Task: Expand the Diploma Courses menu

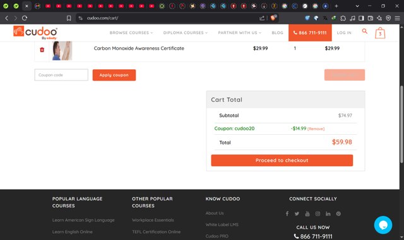Action: [185, 33]
